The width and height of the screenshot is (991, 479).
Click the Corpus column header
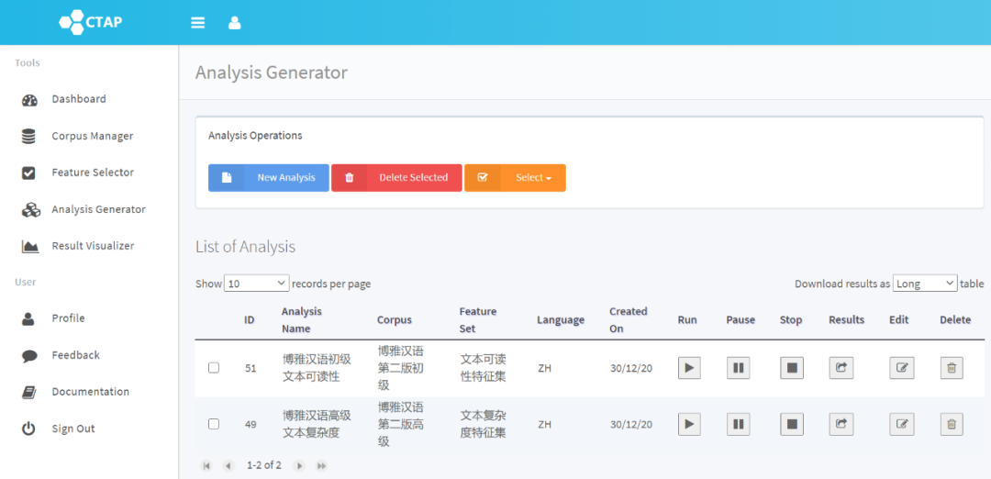[x=395, y=319]
